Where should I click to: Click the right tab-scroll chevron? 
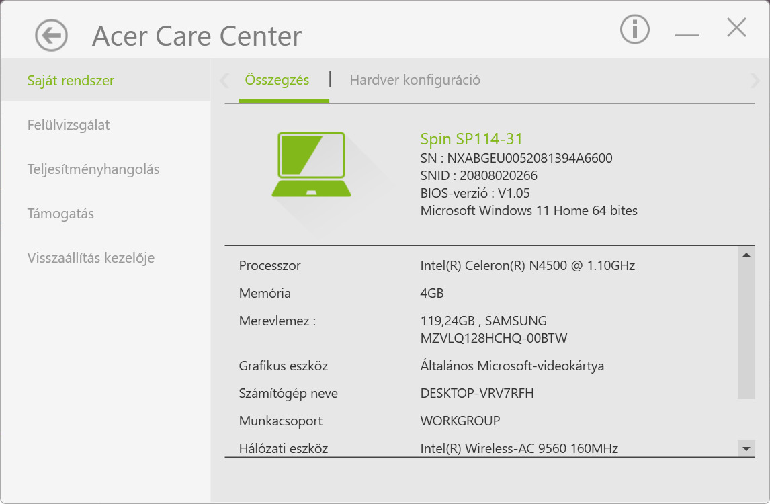(755, 80)
